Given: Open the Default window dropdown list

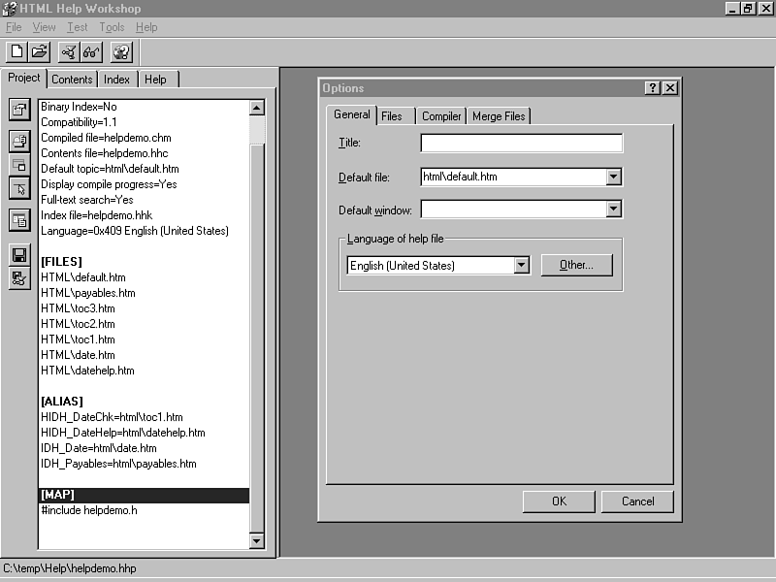Looking at the screenshot, I should click(x=613, y=209).
